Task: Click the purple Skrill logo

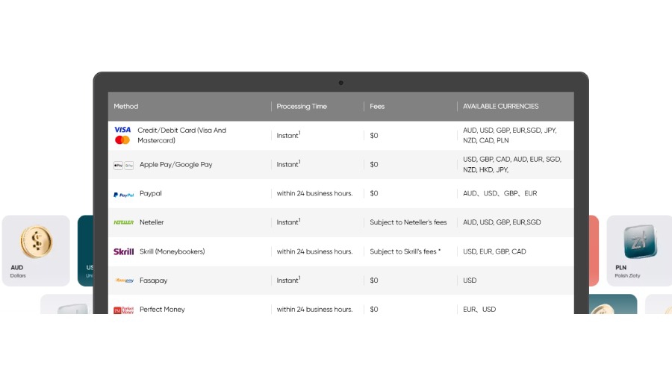Action: pos(123,251)
